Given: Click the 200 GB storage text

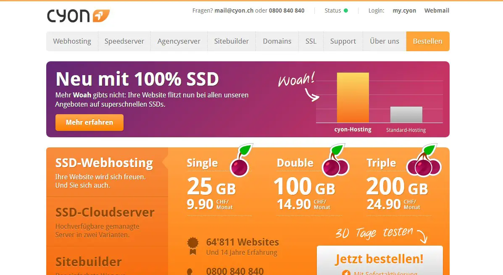Looking at the screenshot, I should 397,186.
